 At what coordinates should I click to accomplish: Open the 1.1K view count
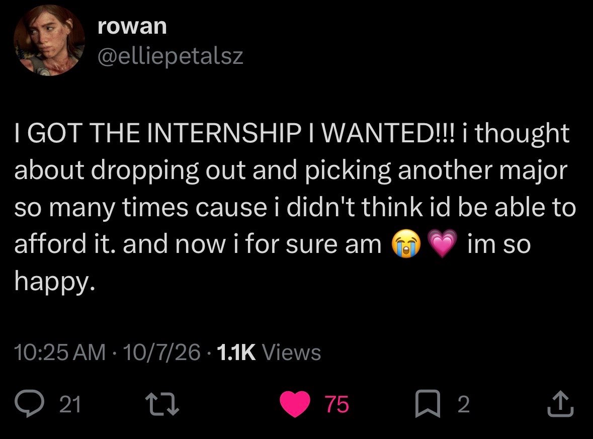coord(236,353)
